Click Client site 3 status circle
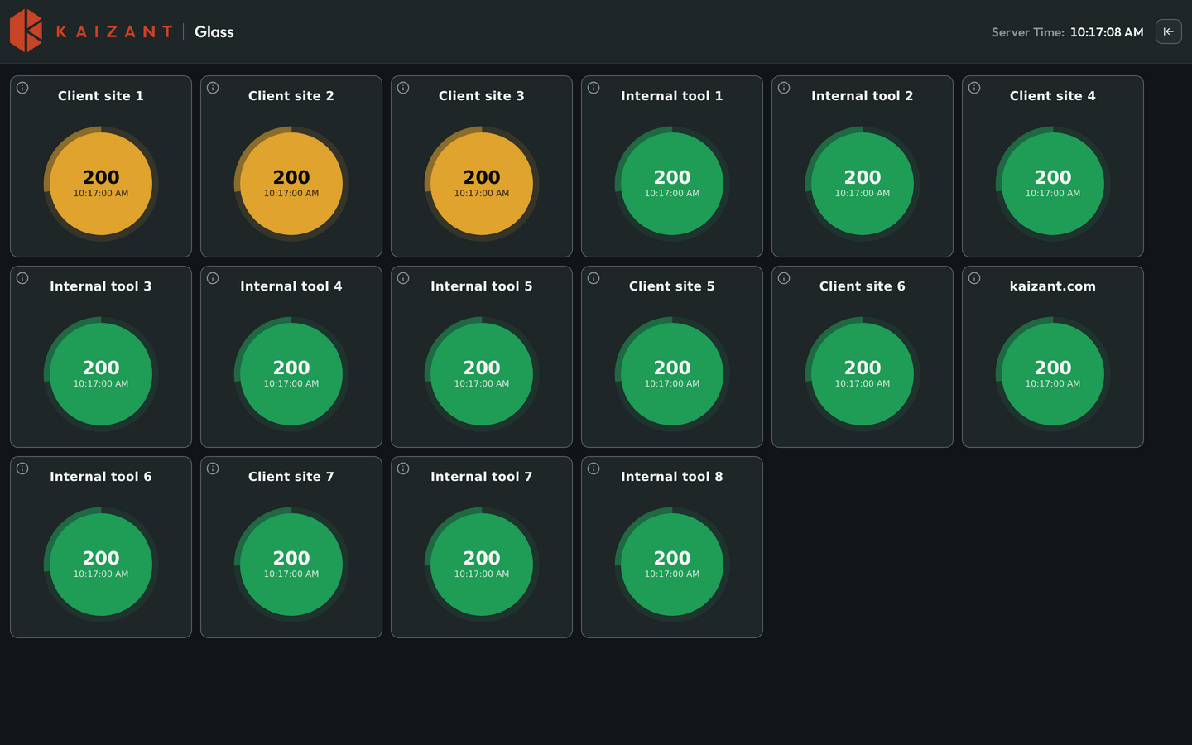 482,184
